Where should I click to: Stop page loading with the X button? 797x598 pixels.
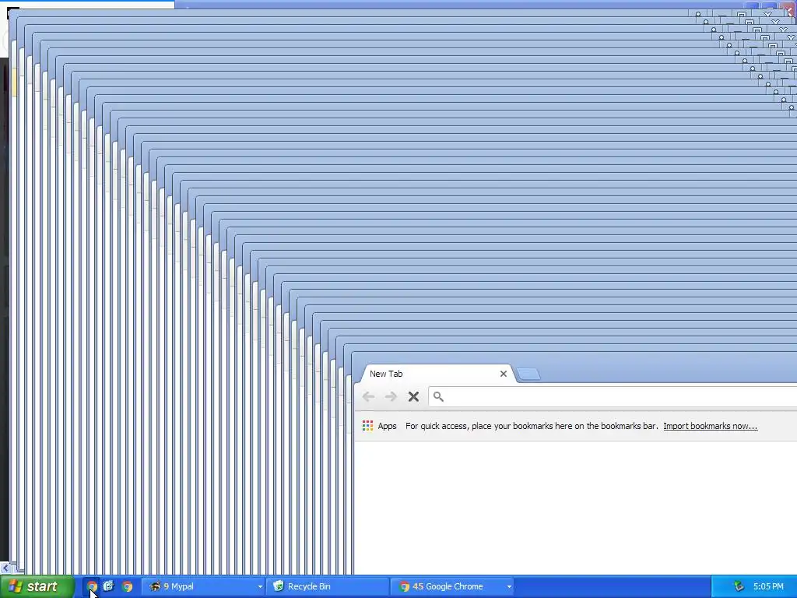[x=414, y=396]
